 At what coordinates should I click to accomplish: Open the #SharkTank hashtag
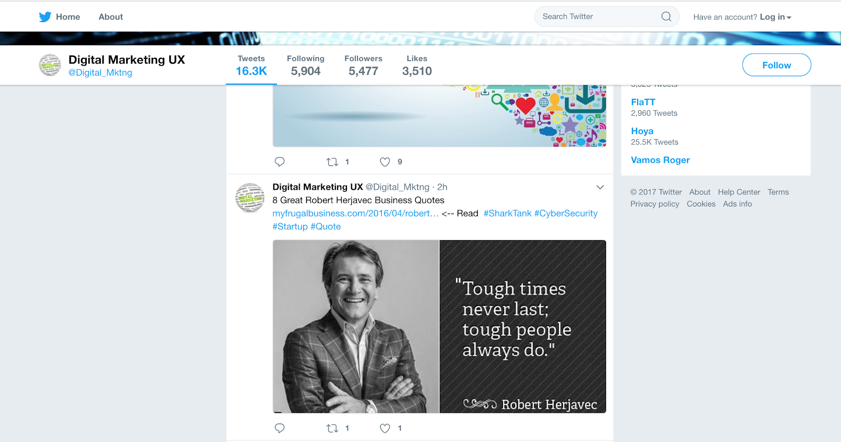(x=508, y=213)
